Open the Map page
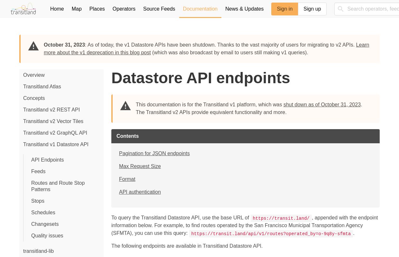This screenshot has height=257, width=399. (77, 9)
